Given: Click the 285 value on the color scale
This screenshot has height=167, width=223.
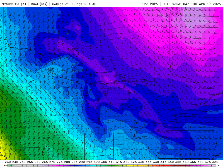Looking at the screenshot, I should pos(74,162).
